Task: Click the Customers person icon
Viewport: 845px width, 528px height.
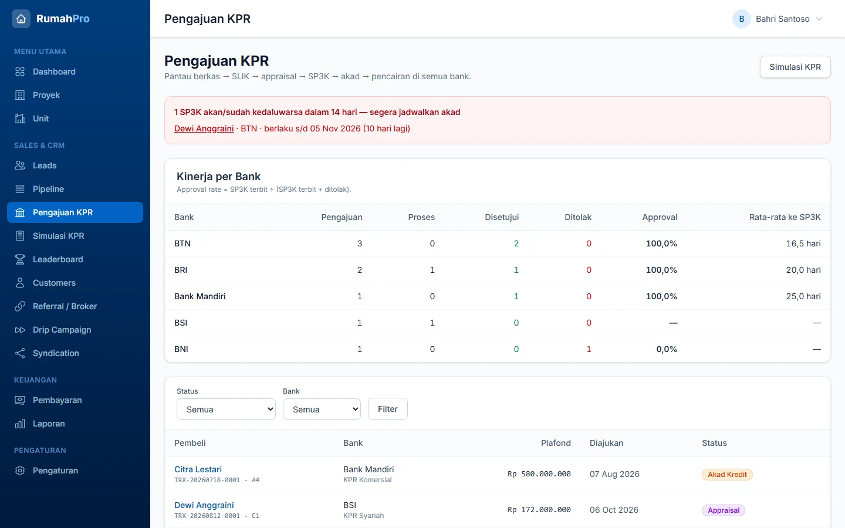Action: pyautogui.click(x=20, y=283)
